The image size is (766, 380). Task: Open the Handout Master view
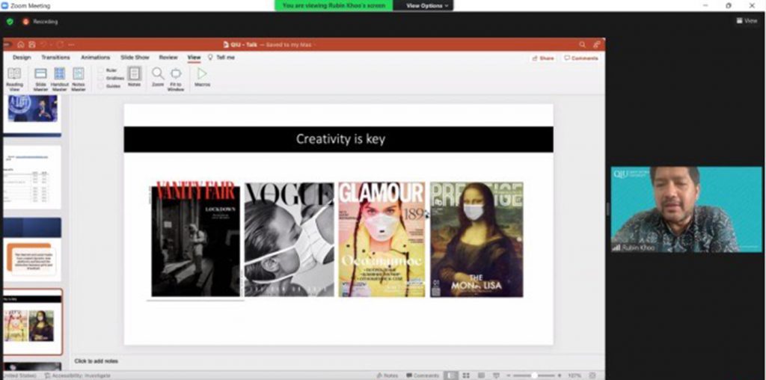click(60, 77)
